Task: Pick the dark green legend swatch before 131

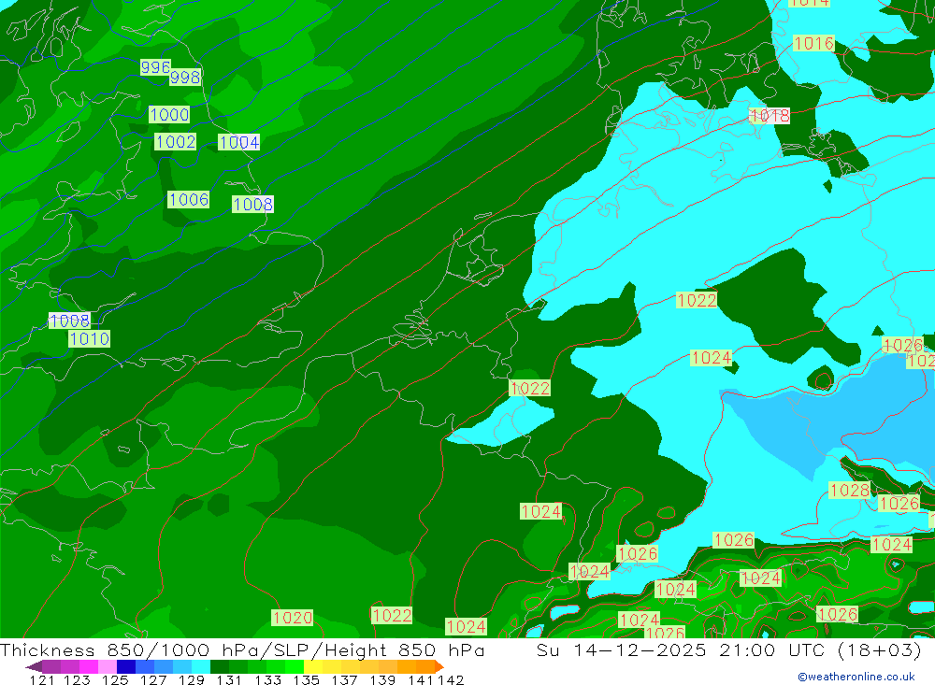Action: pos(220,666)
